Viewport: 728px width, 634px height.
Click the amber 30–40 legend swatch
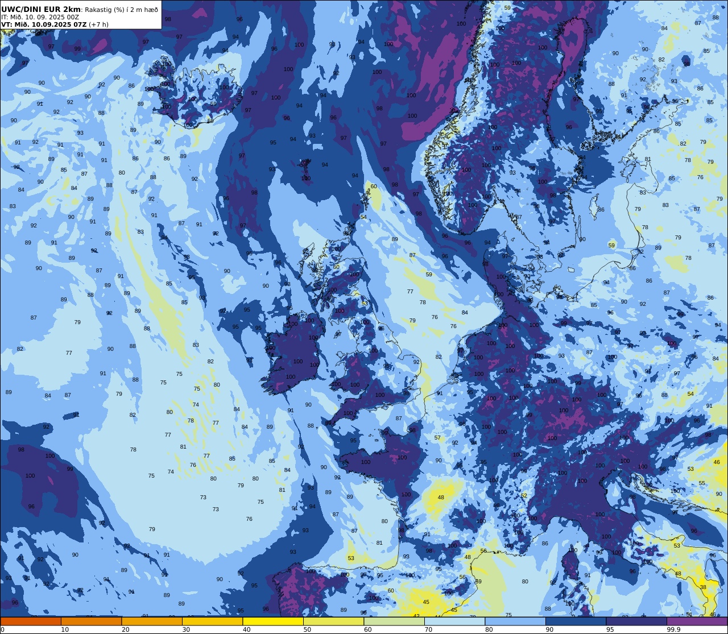[x=212, y=621]
